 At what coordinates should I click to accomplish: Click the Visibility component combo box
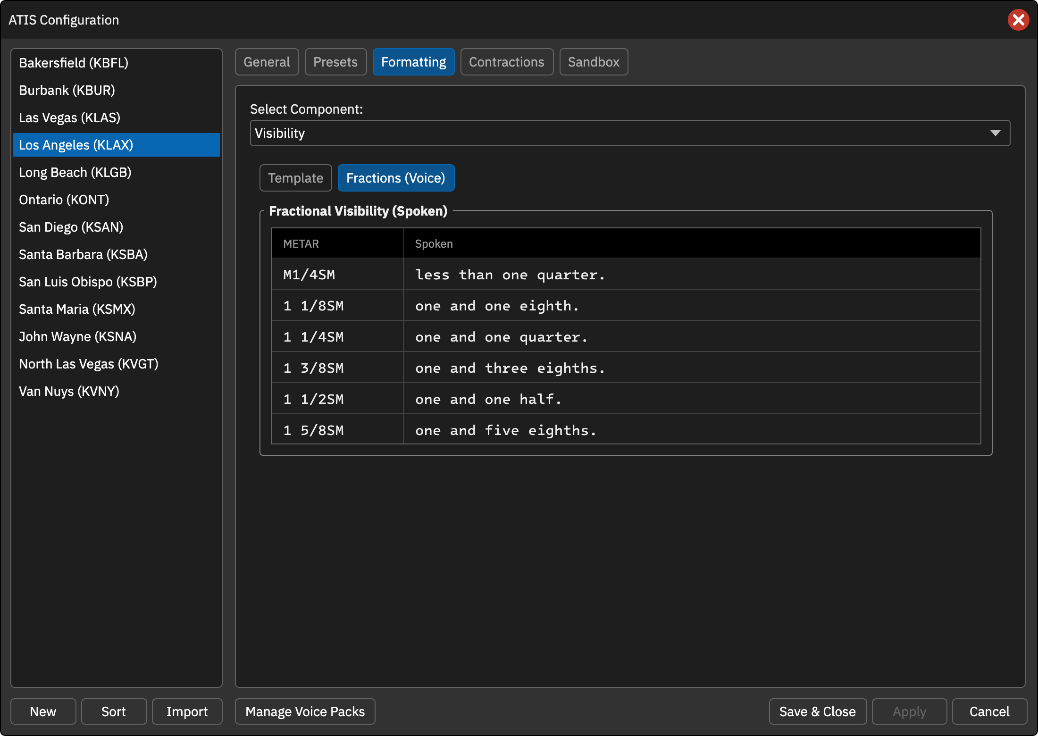630,133
